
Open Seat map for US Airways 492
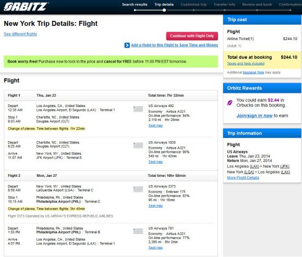tap(155, 125)
